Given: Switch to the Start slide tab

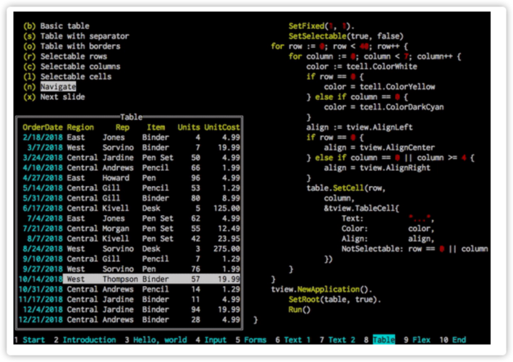Looking at the screenshot, I should [29, 339].
